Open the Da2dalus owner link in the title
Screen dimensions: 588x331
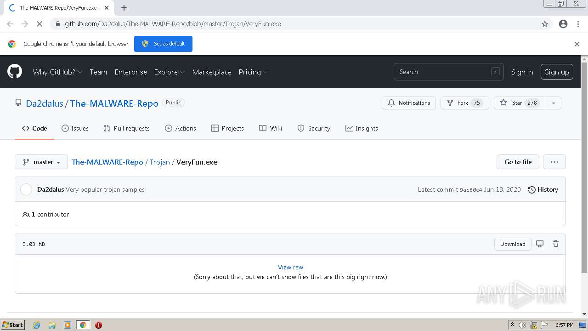coord(45,103)
